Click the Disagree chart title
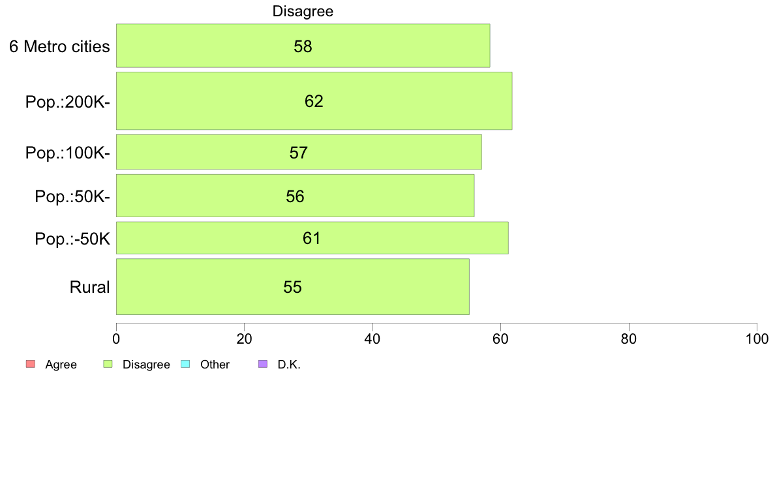Image resolution: width=775 pixels, height=480 pixels. (x=303, y=11)
